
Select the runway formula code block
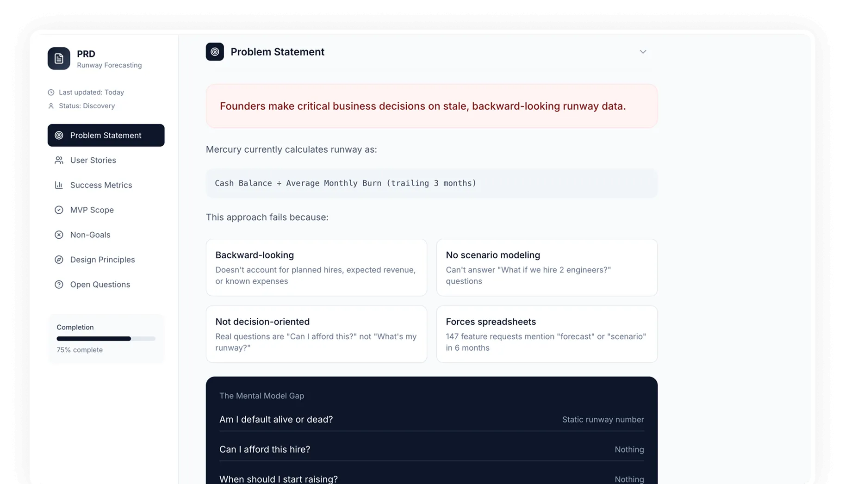click(431, 183)
